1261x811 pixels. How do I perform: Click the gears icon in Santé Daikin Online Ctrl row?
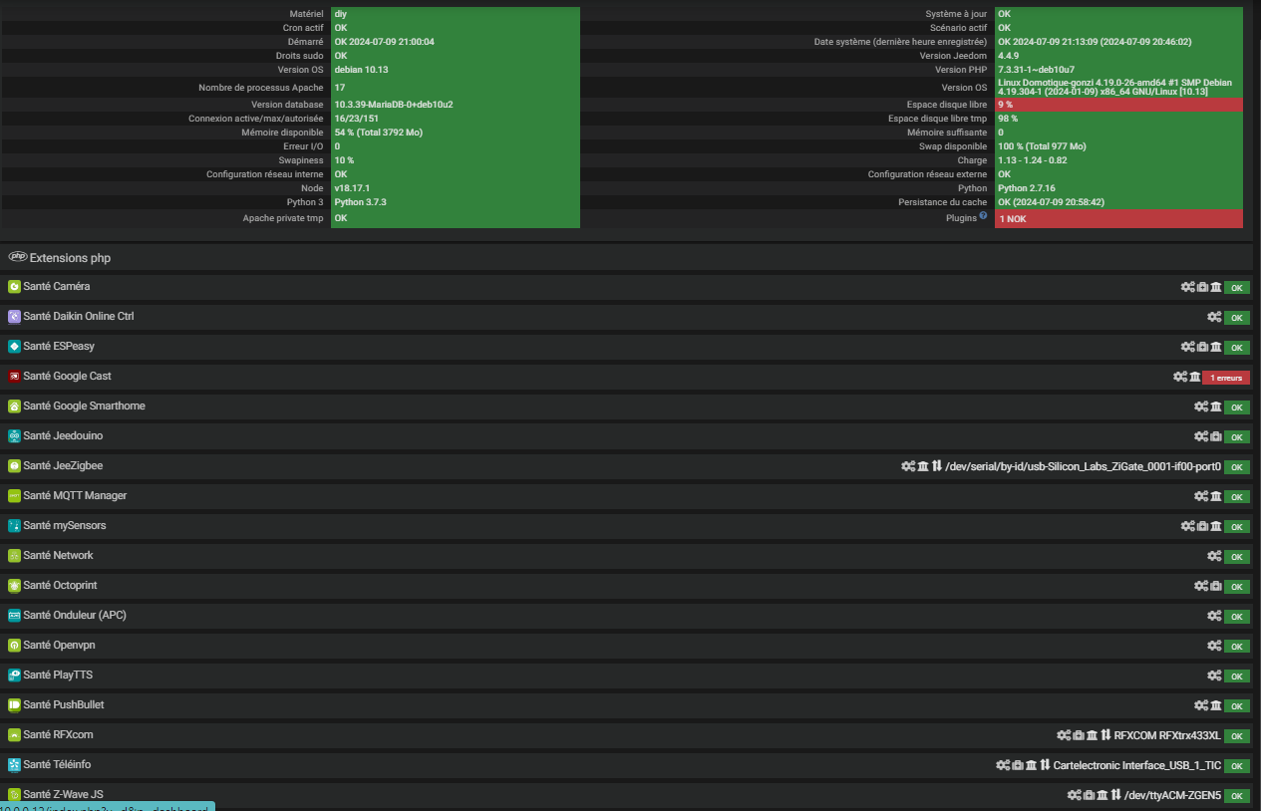click(1214, 317)
